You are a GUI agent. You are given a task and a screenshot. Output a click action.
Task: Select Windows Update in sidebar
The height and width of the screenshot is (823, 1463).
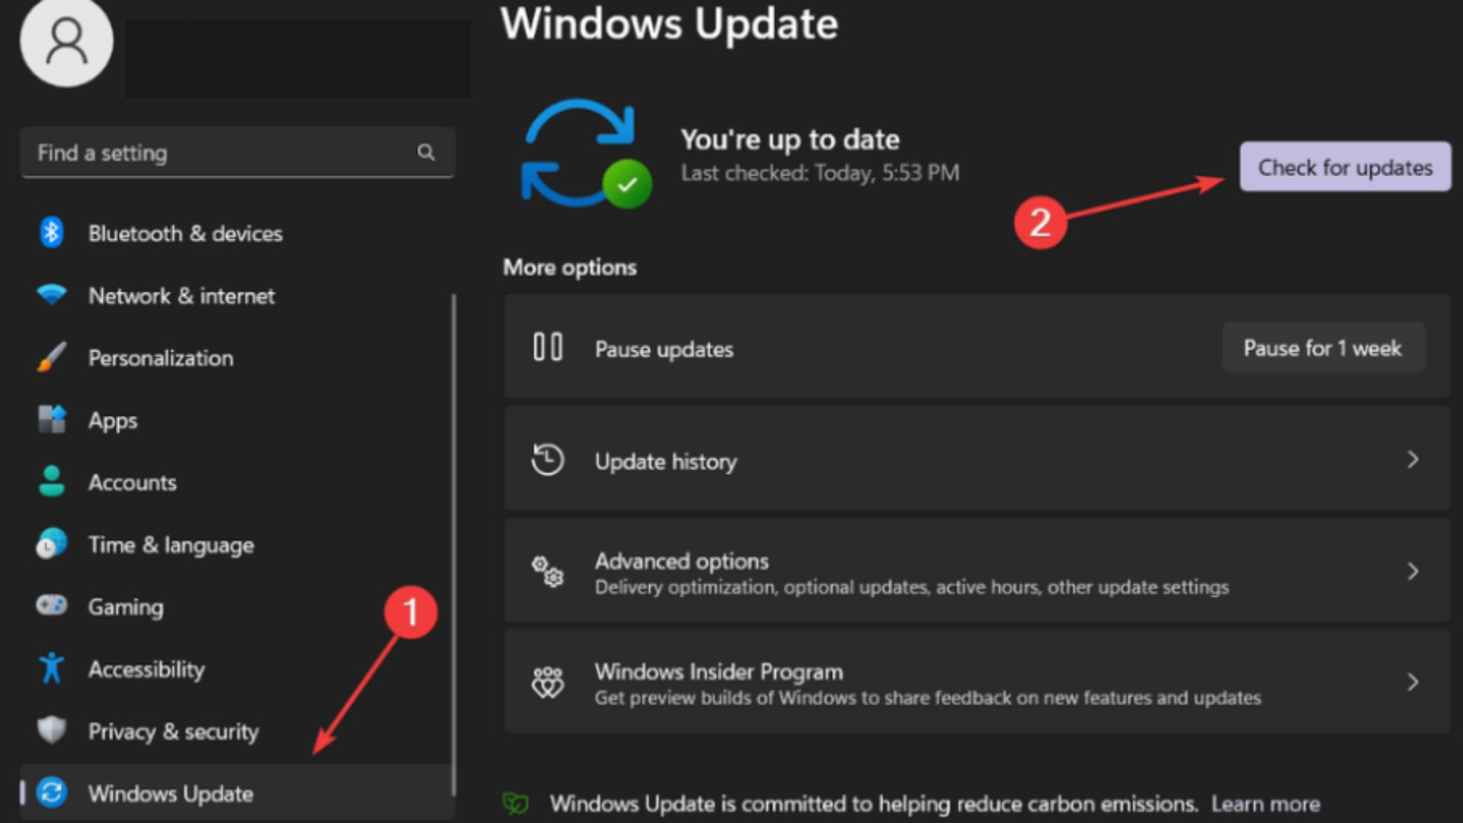(x=170, y=793)
